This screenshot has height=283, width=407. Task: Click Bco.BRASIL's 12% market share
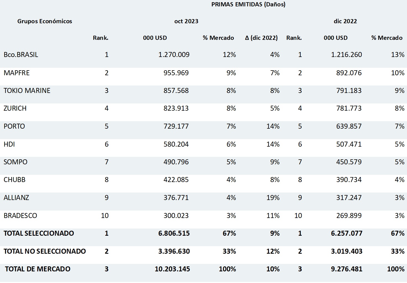[x=229, y=55]
